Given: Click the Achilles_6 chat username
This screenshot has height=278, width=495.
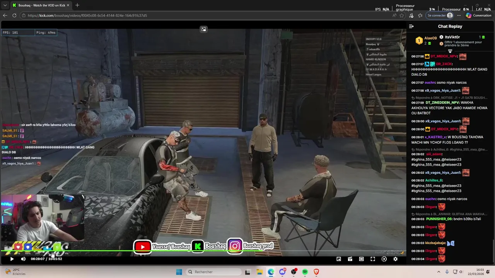Looking at the screenshot, I should point(433,180).
